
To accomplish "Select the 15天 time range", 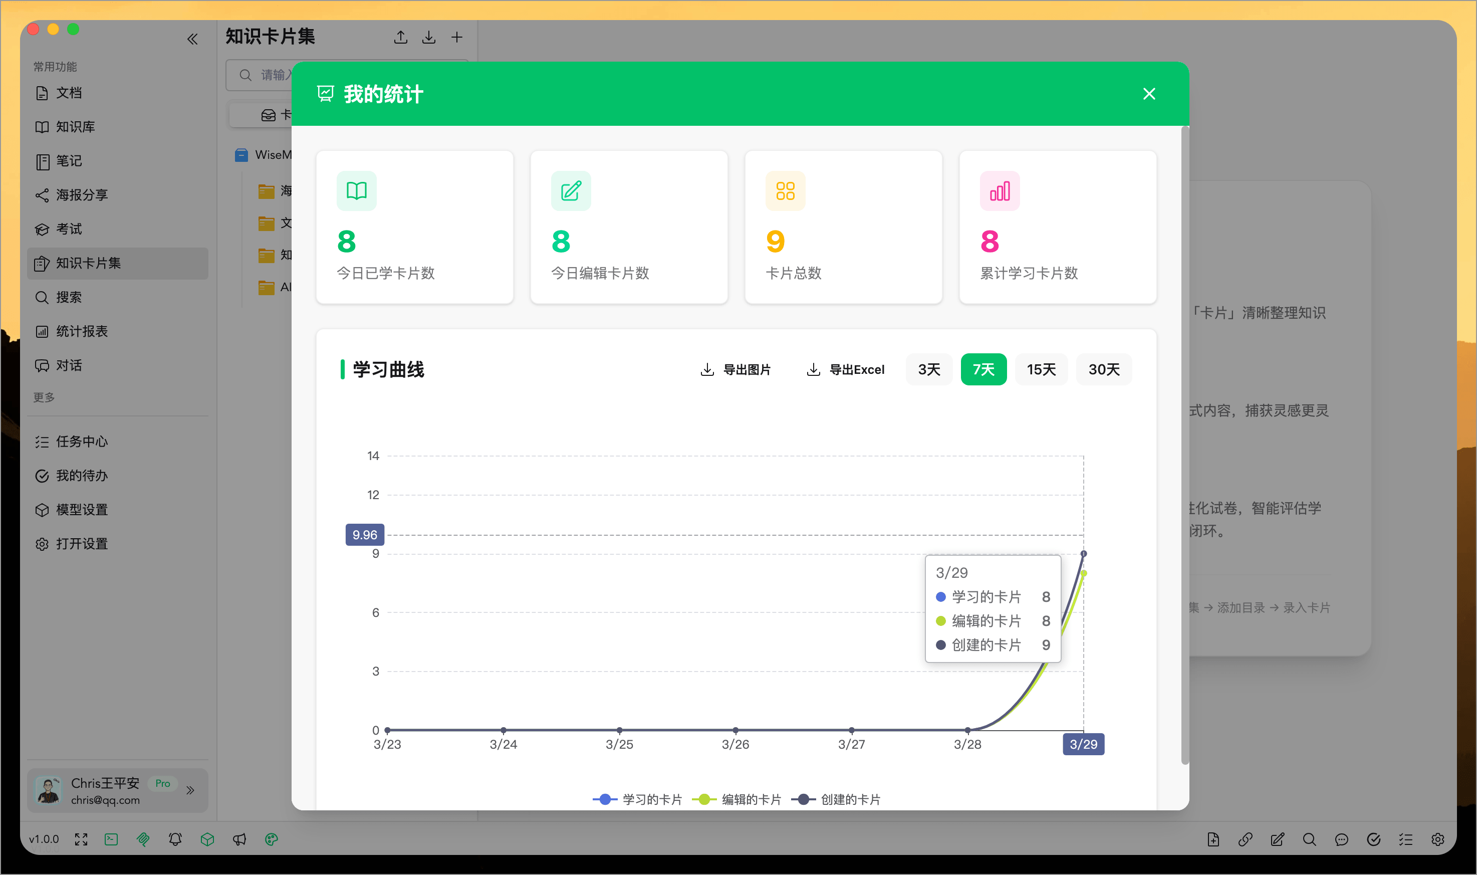I will coord(1041,369).
